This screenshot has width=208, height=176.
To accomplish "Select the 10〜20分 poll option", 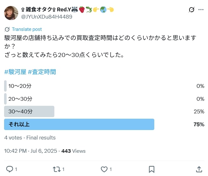I will tap(104, 86).
